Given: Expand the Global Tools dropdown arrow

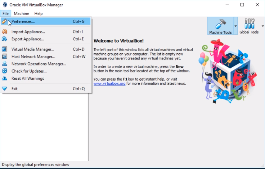Looking at the screenshot, I should point(263,26).
